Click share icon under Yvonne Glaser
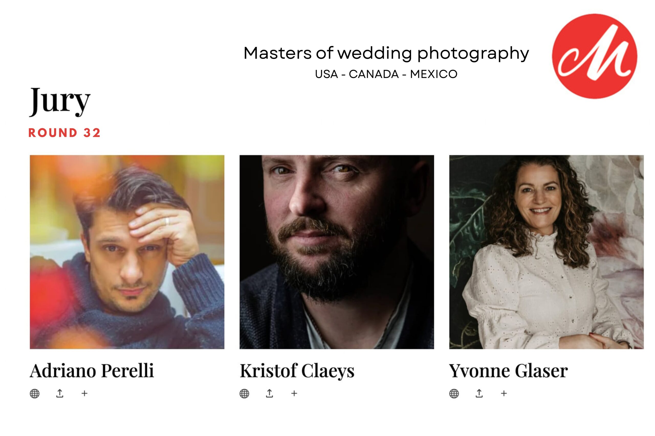Screen dimensions: 655x436 click(x=479, y=393)
